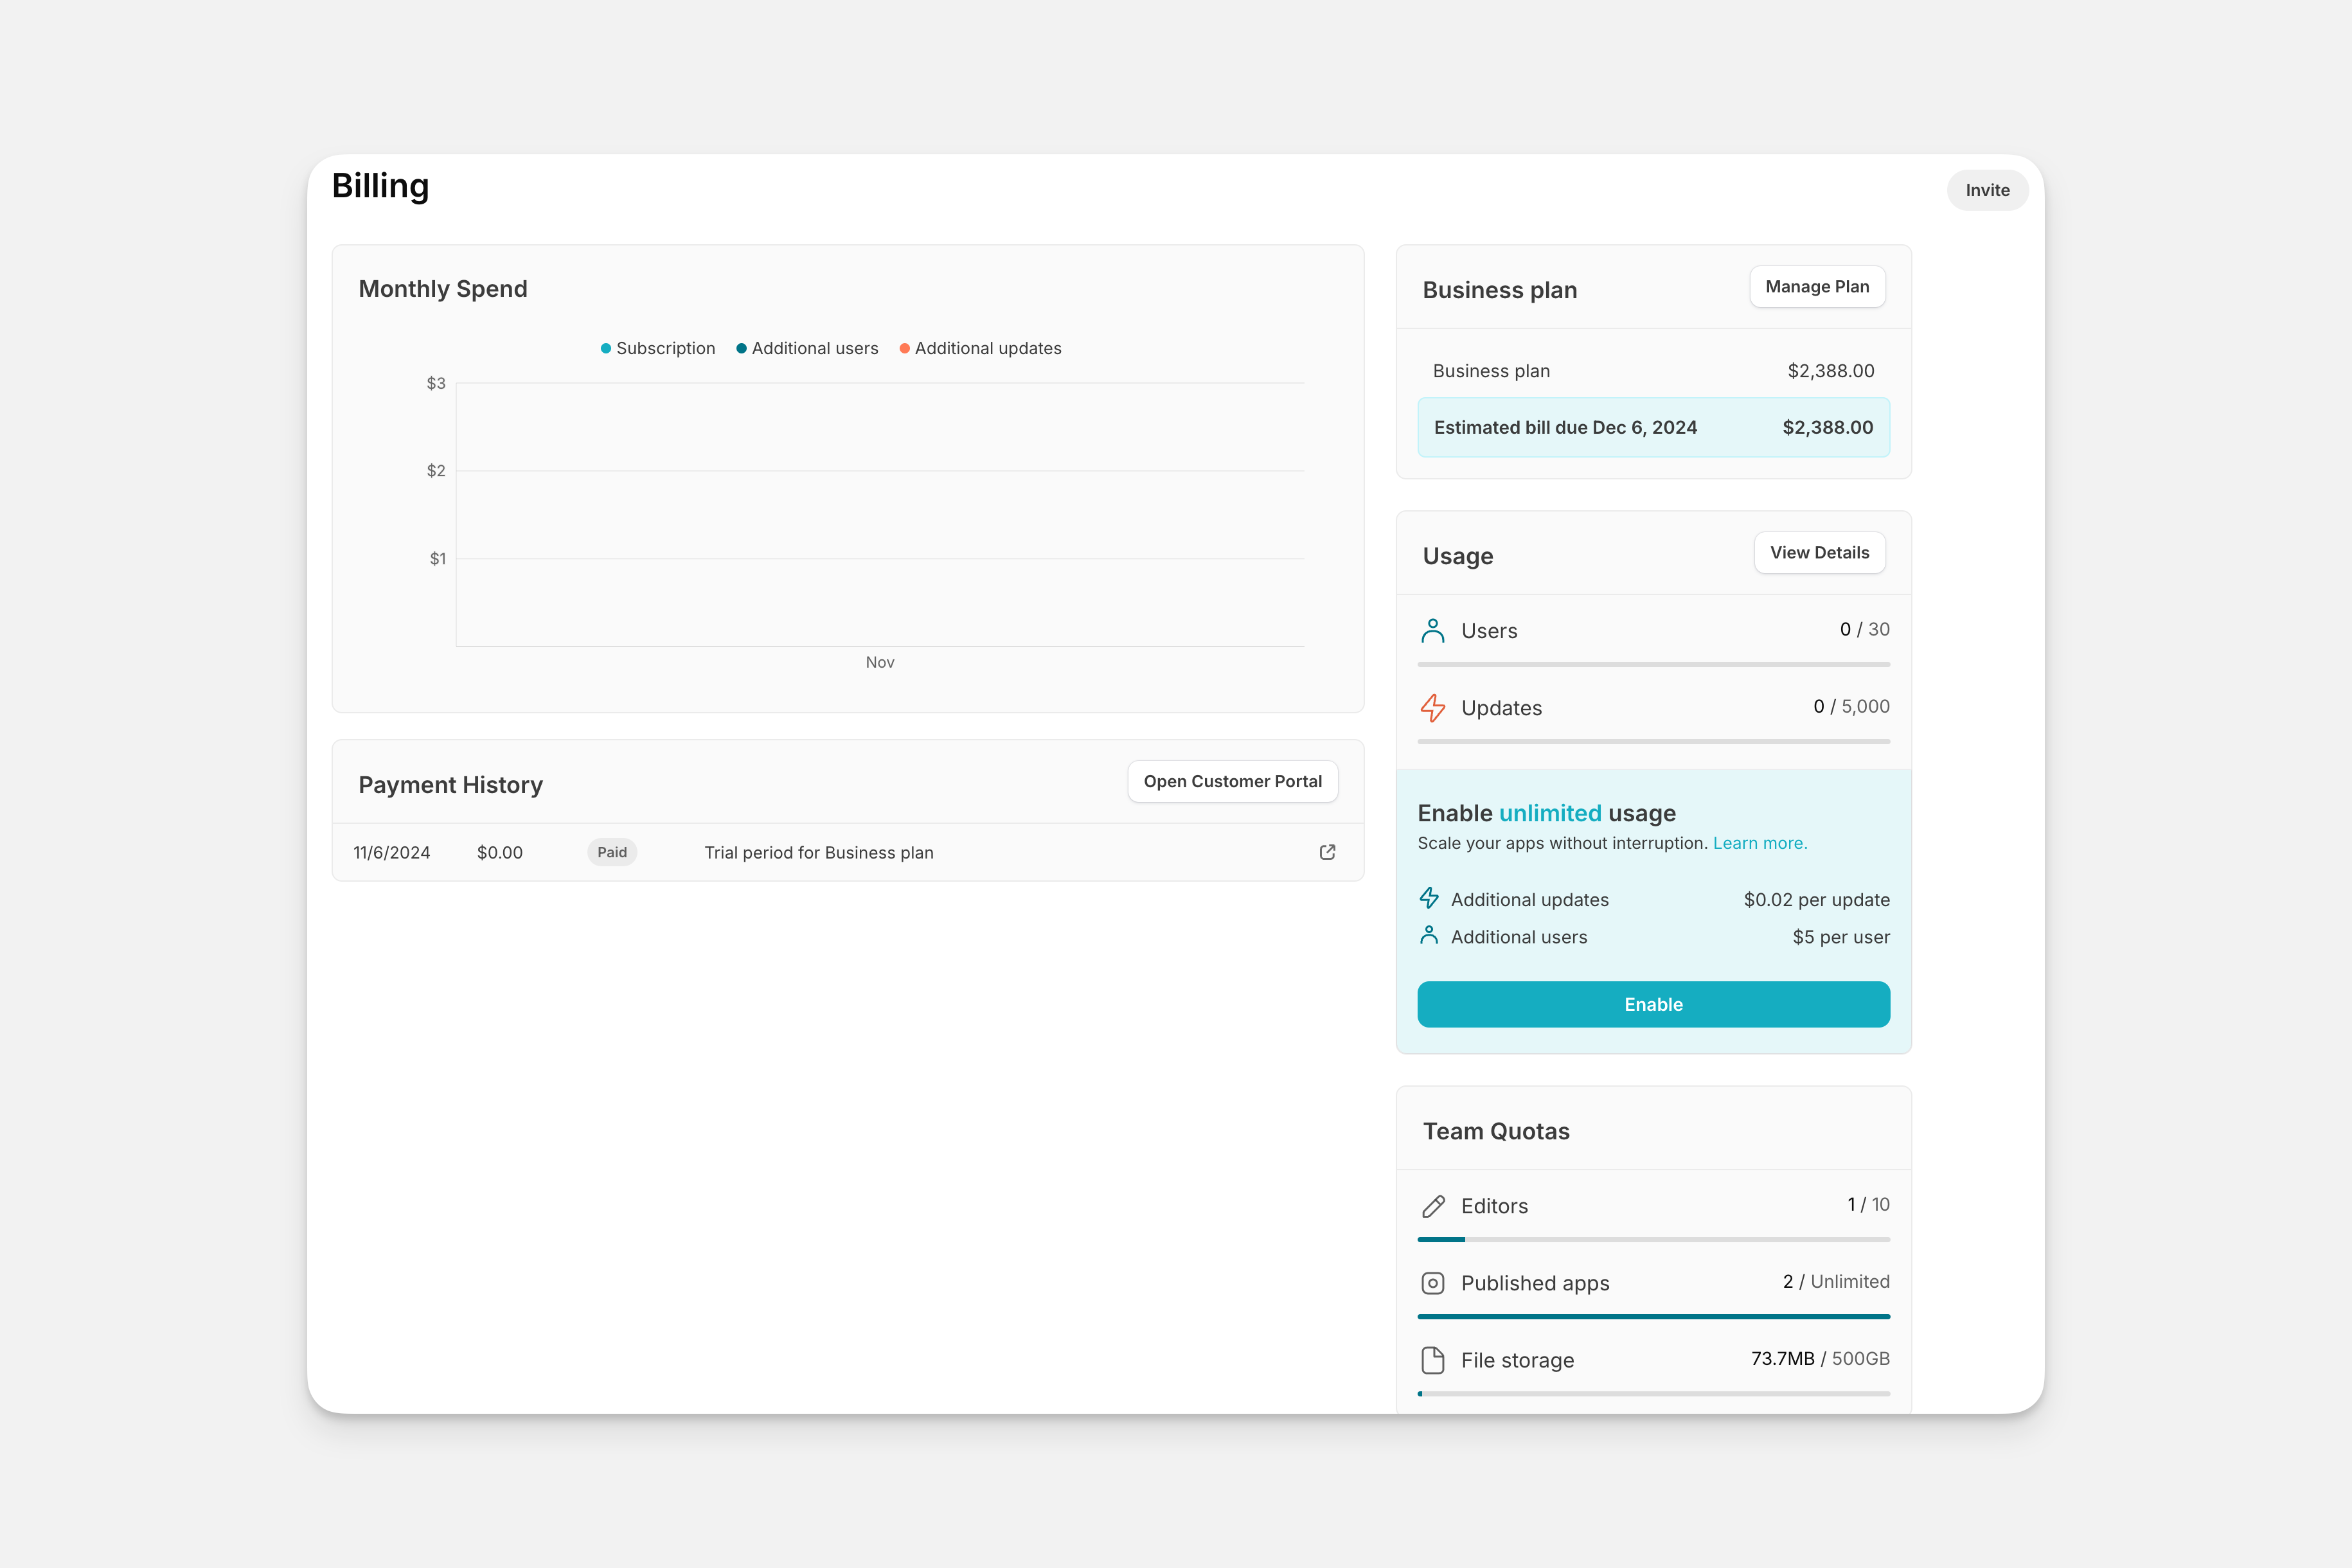Click the Additional updates lightning icon
Viewport: 2352px width, 1568px height.
click(1429, 898)
